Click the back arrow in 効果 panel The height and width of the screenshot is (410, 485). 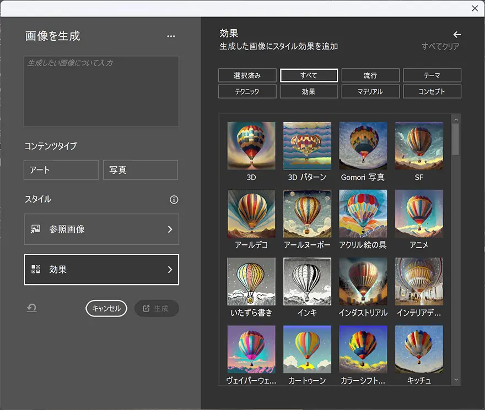(x=457, y=35)
